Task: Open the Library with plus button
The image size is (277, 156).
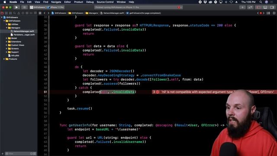Action: click(x=242, y=7)
